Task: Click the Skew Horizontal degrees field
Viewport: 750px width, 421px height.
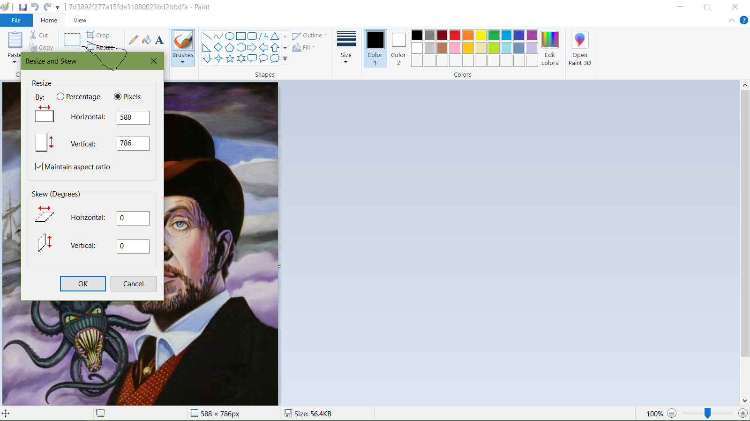Action: pyautogui.click(x=133, y=218)
